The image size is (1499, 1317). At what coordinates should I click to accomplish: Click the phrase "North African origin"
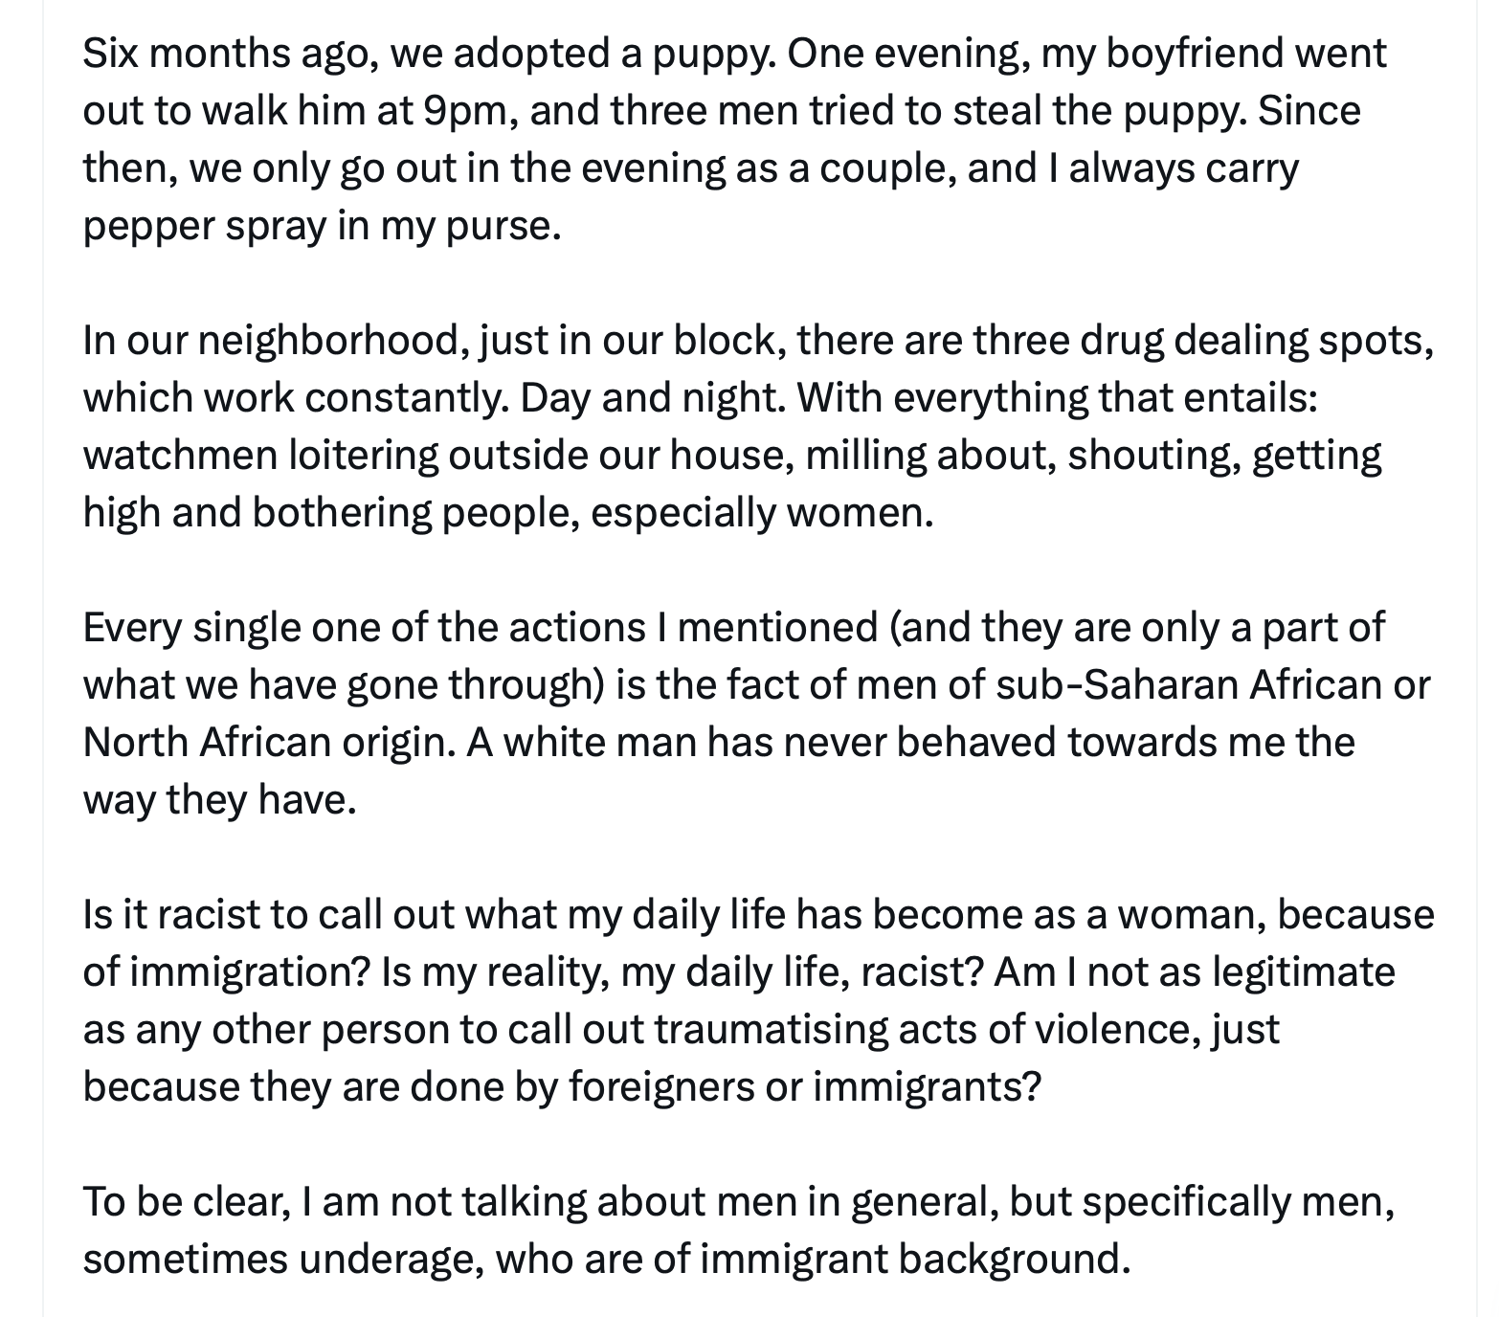click(268, 743)
